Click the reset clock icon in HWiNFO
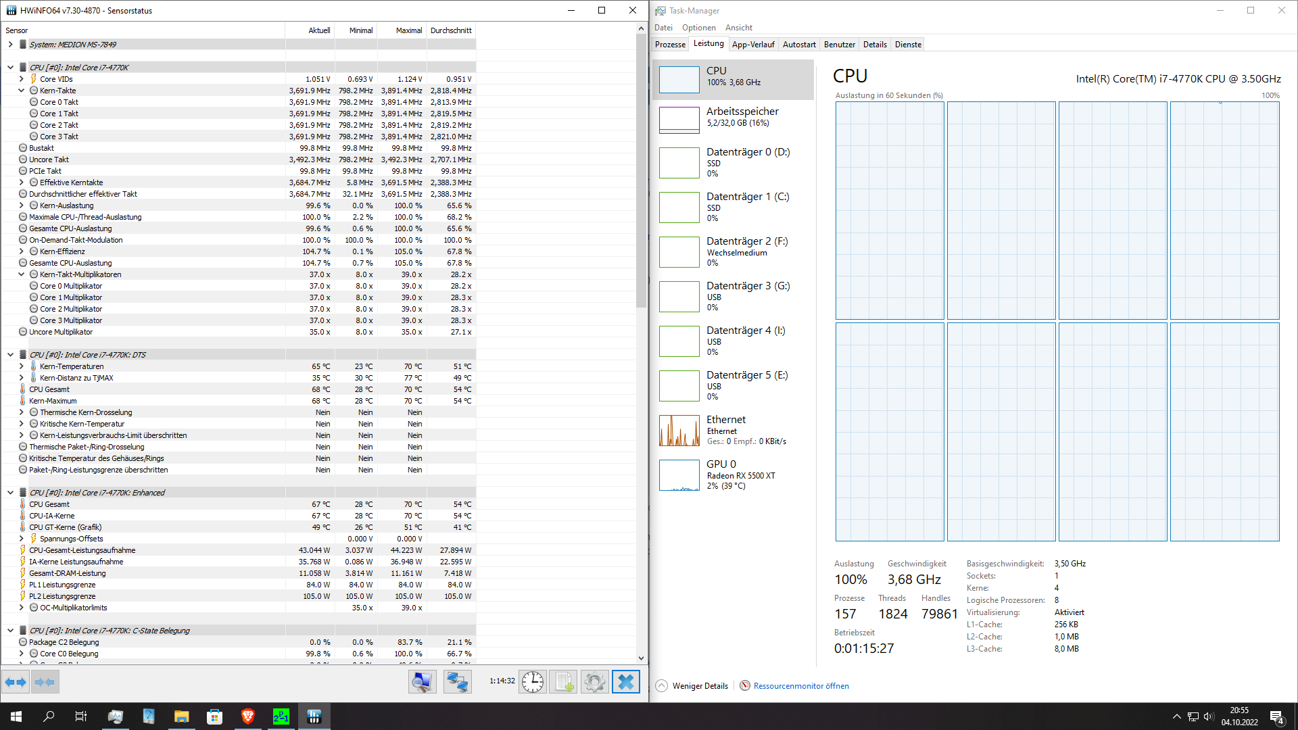 pos(533,682)
